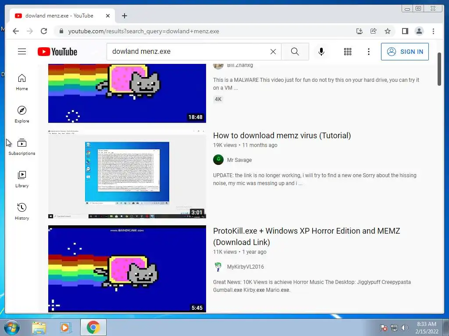This screenshot has height=336, width=449.
Task: Open YouTube settings three-dot menu
Action: point(369,52)
